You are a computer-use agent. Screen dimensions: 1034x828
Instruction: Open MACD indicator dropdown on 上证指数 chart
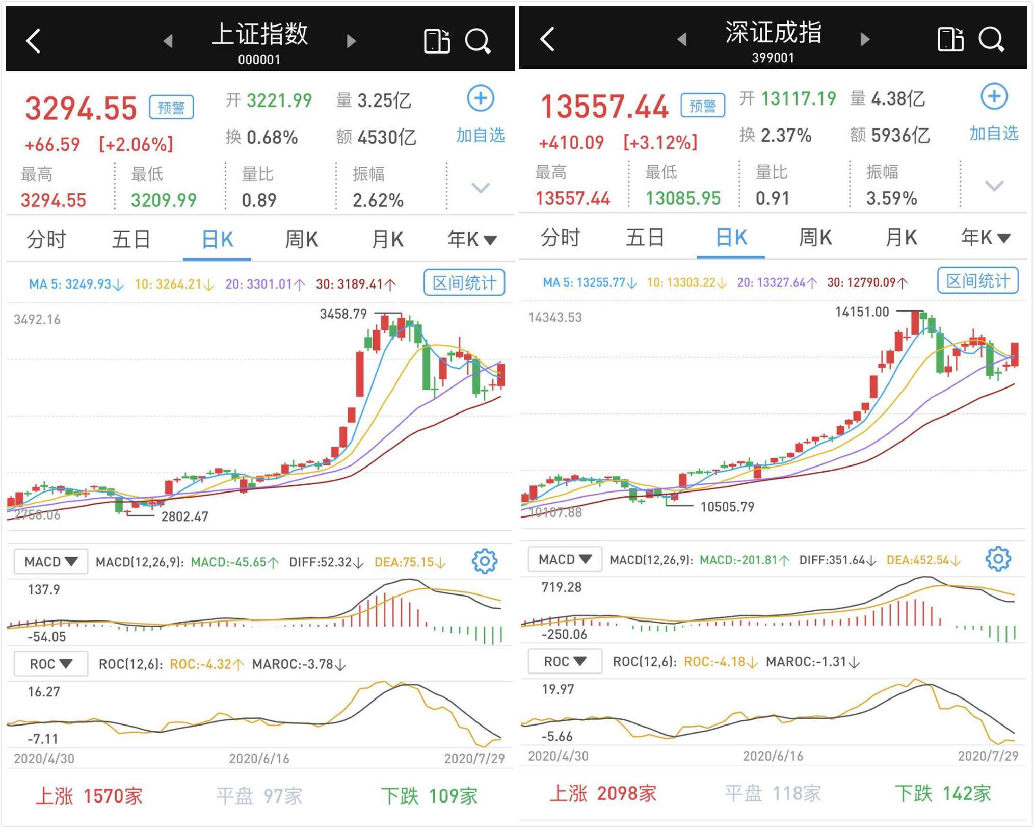[51, 562]
